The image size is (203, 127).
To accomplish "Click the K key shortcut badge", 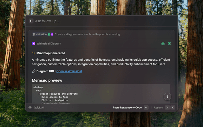I will click(173, 108).
